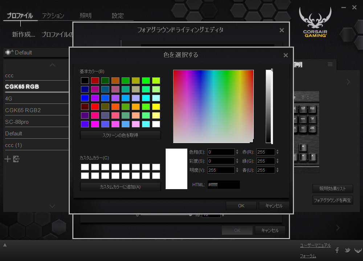Switch to the 照明 tab
The height and width of the screenshot is (261, 363).
[85, 16]
